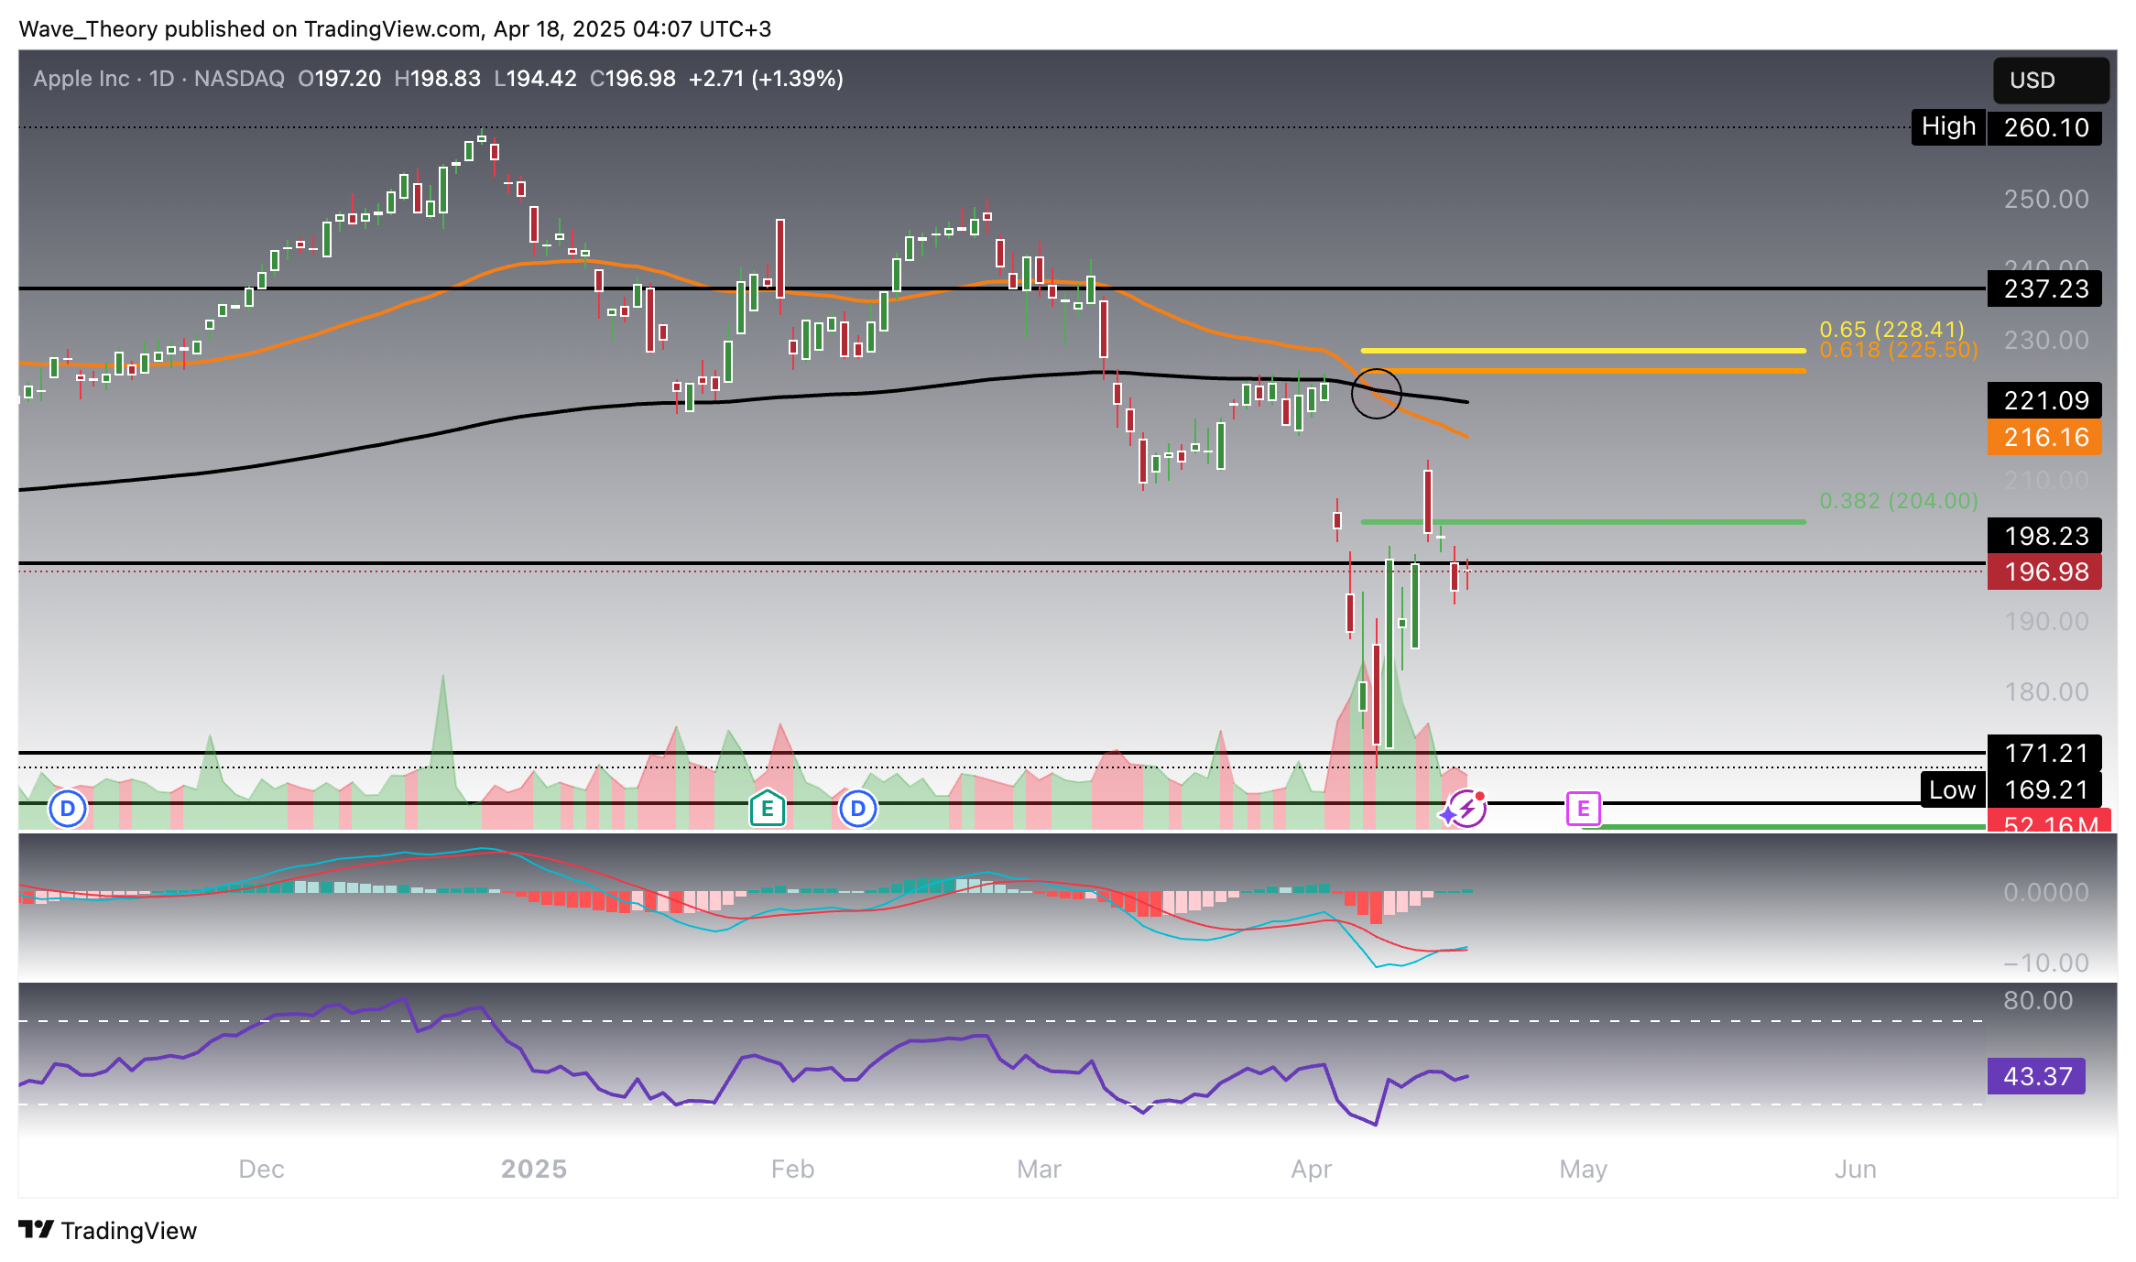Image resolution: width=2136 pixels, height=1262 pixels.
Task: Click the Mar label on the time axis
Action: 1039,1170
